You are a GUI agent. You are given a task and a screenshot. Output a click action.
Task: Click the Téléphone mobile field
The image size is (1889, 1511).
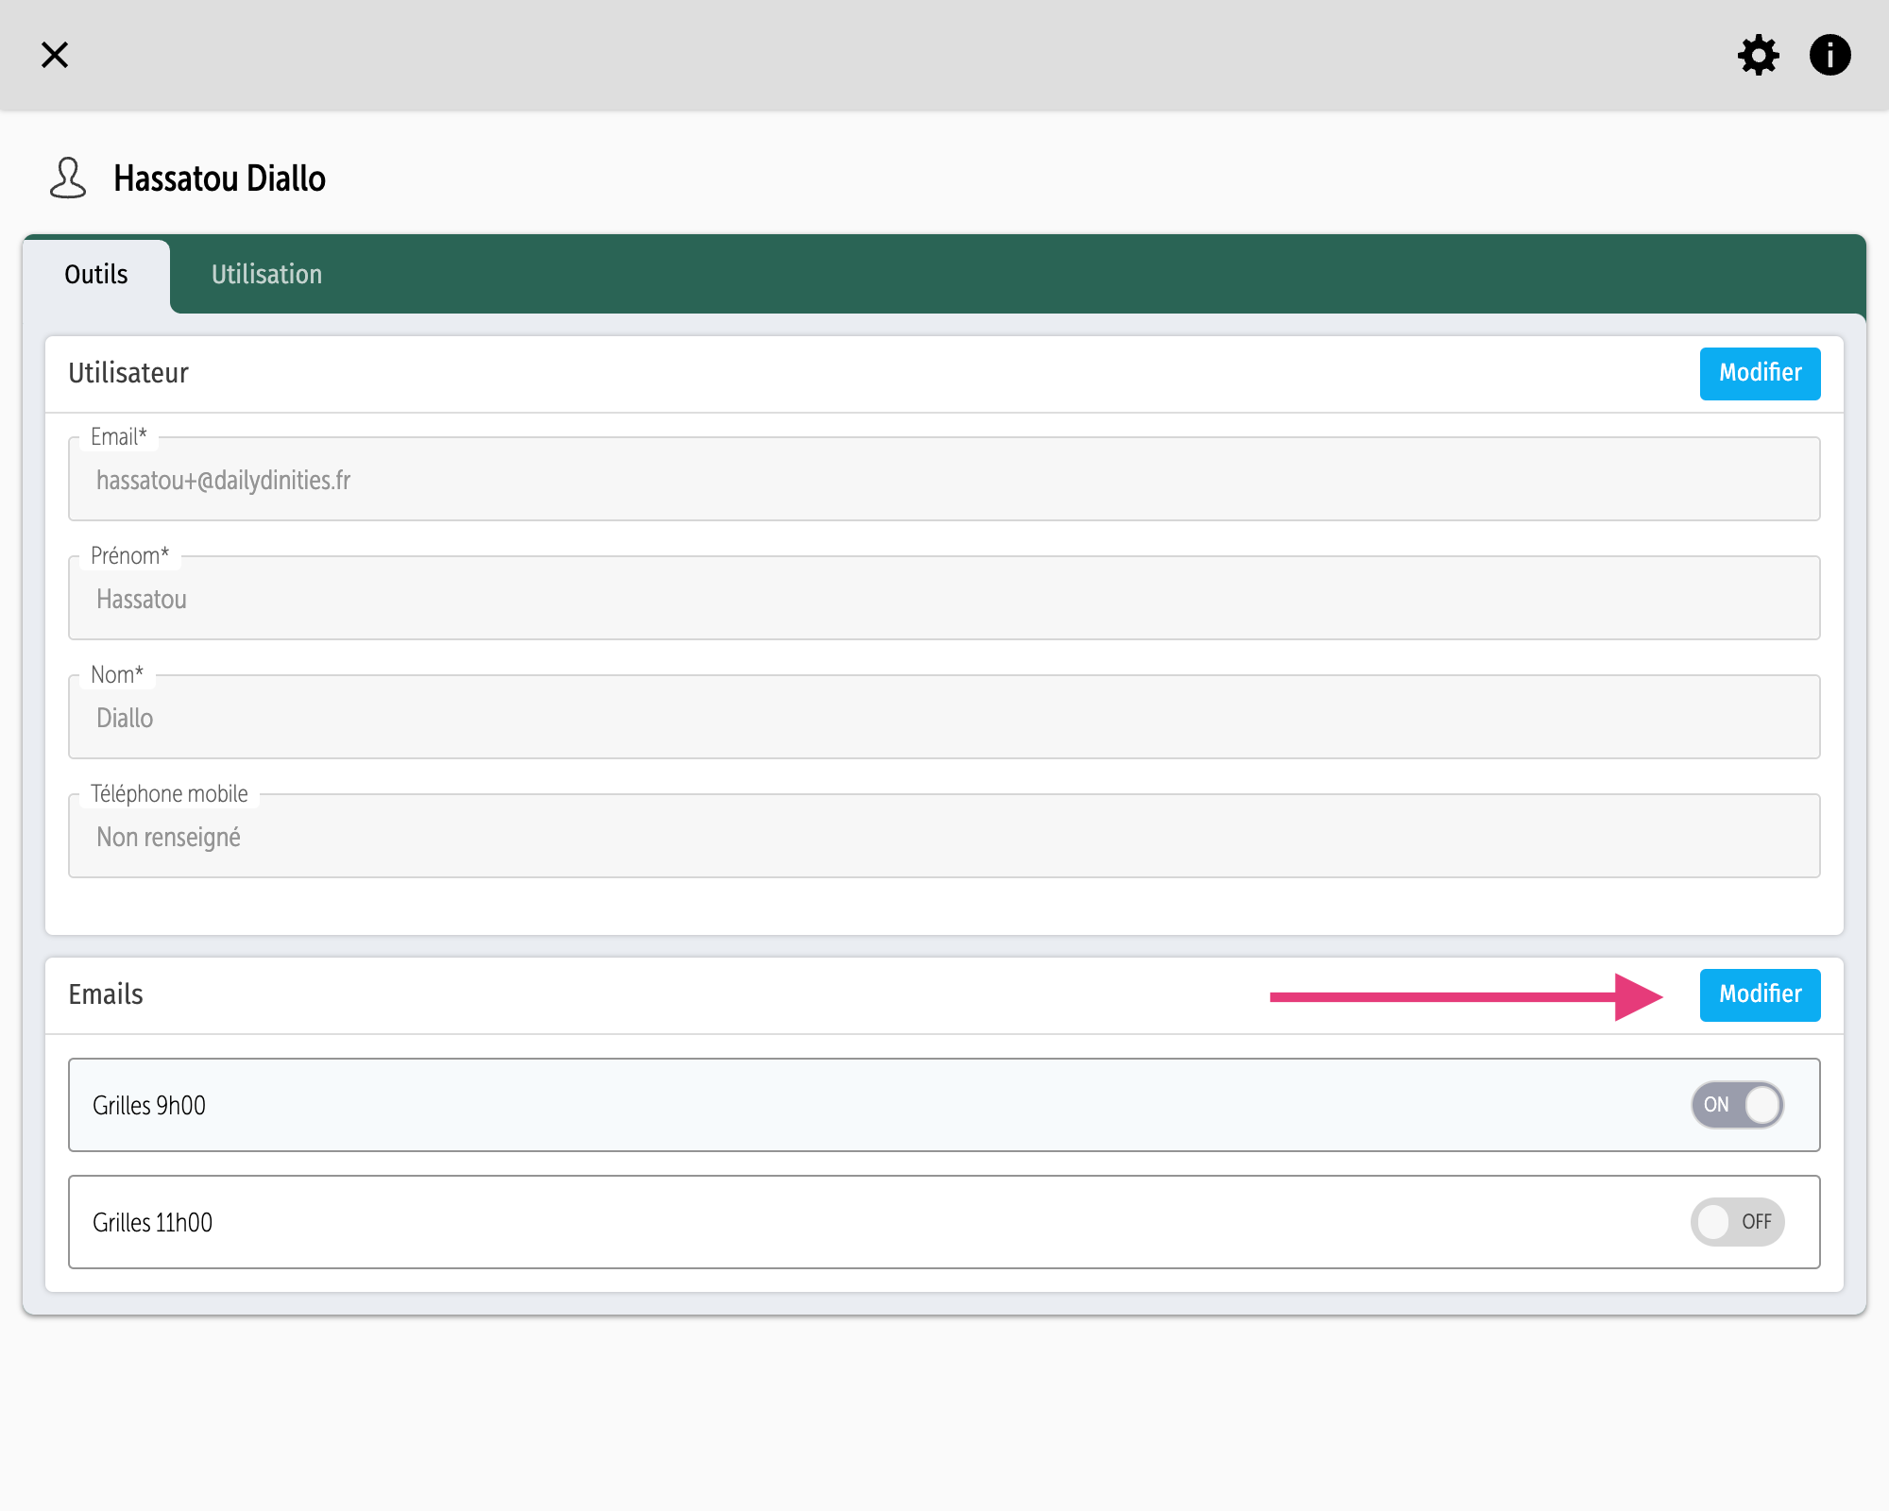(944, 837)
